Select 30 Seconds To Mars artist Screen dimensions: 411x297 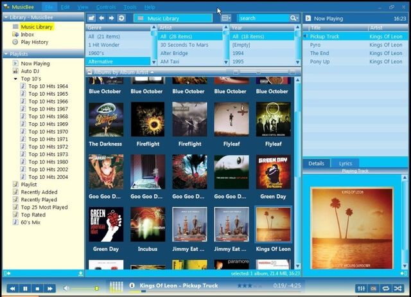(x=184, y=45)
